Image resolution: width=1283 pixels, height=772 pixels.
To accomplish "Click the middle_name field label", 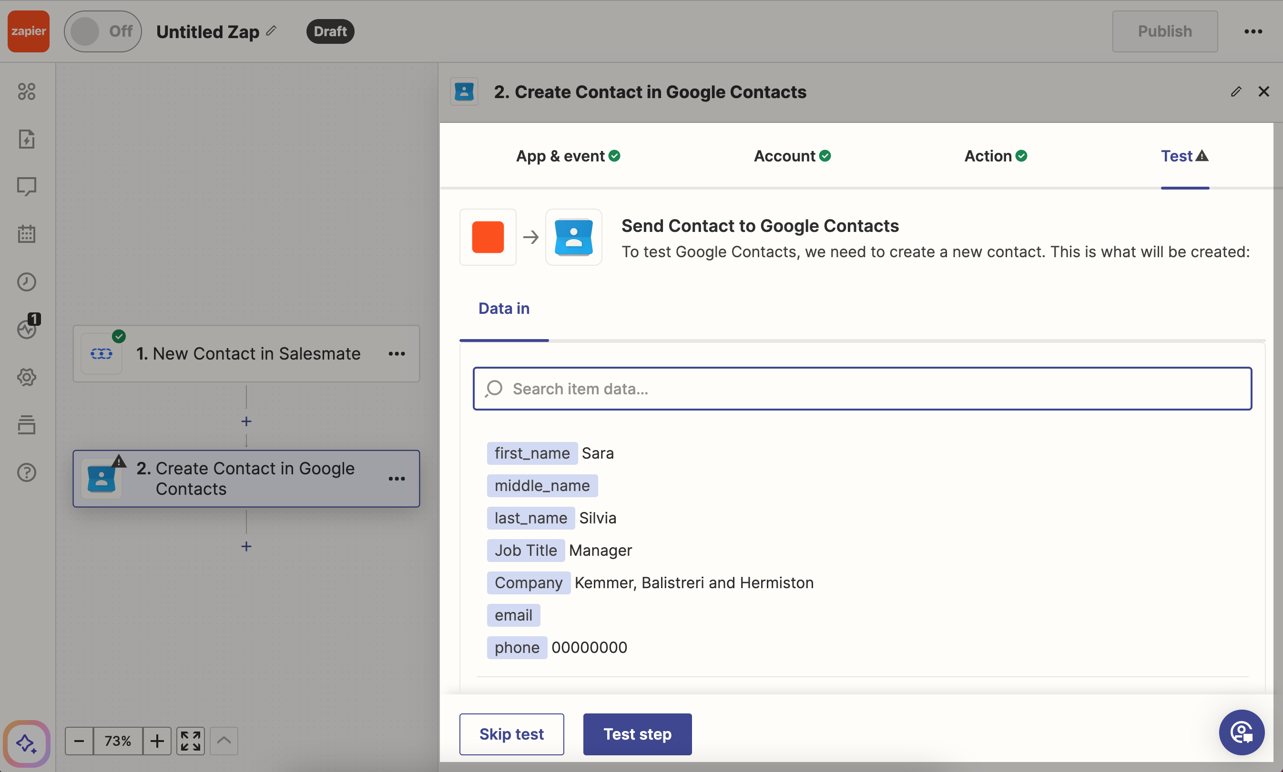I will click(x=542, y=485).
